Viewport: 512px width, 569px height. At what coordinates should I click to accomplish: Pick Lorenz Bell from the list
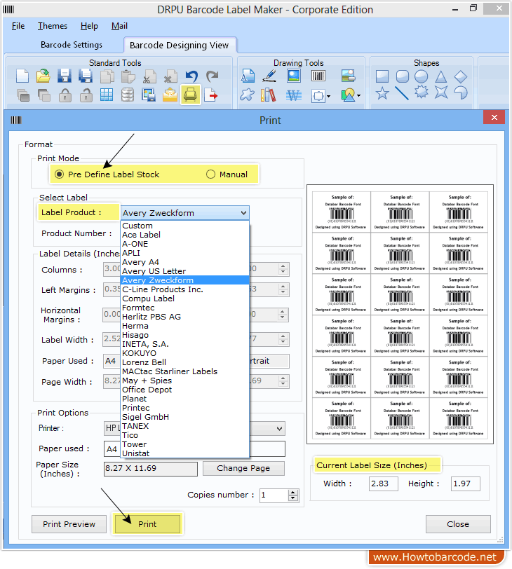[x=185, y=362]
